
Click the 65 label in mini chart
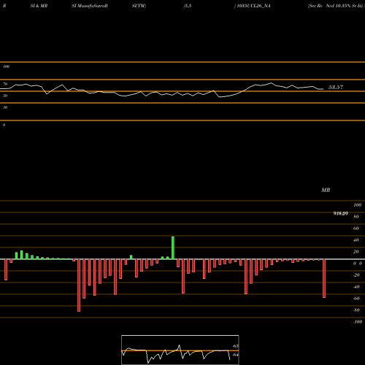(235, 346)
